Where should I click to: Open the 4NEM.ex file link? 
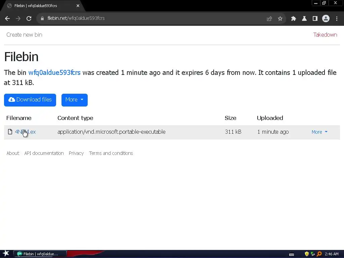pos(25,132)
